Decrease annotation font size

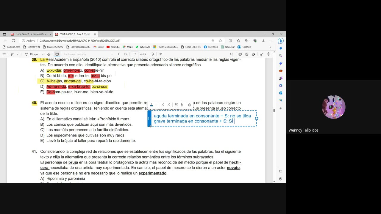[x=169, y=105]
